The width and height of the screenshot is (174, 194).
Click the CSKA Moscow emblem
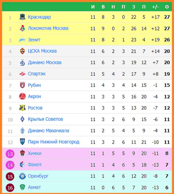click(x=22, y=51)
